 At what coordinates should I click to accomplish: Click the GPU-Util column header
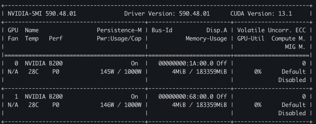(251, 39)
